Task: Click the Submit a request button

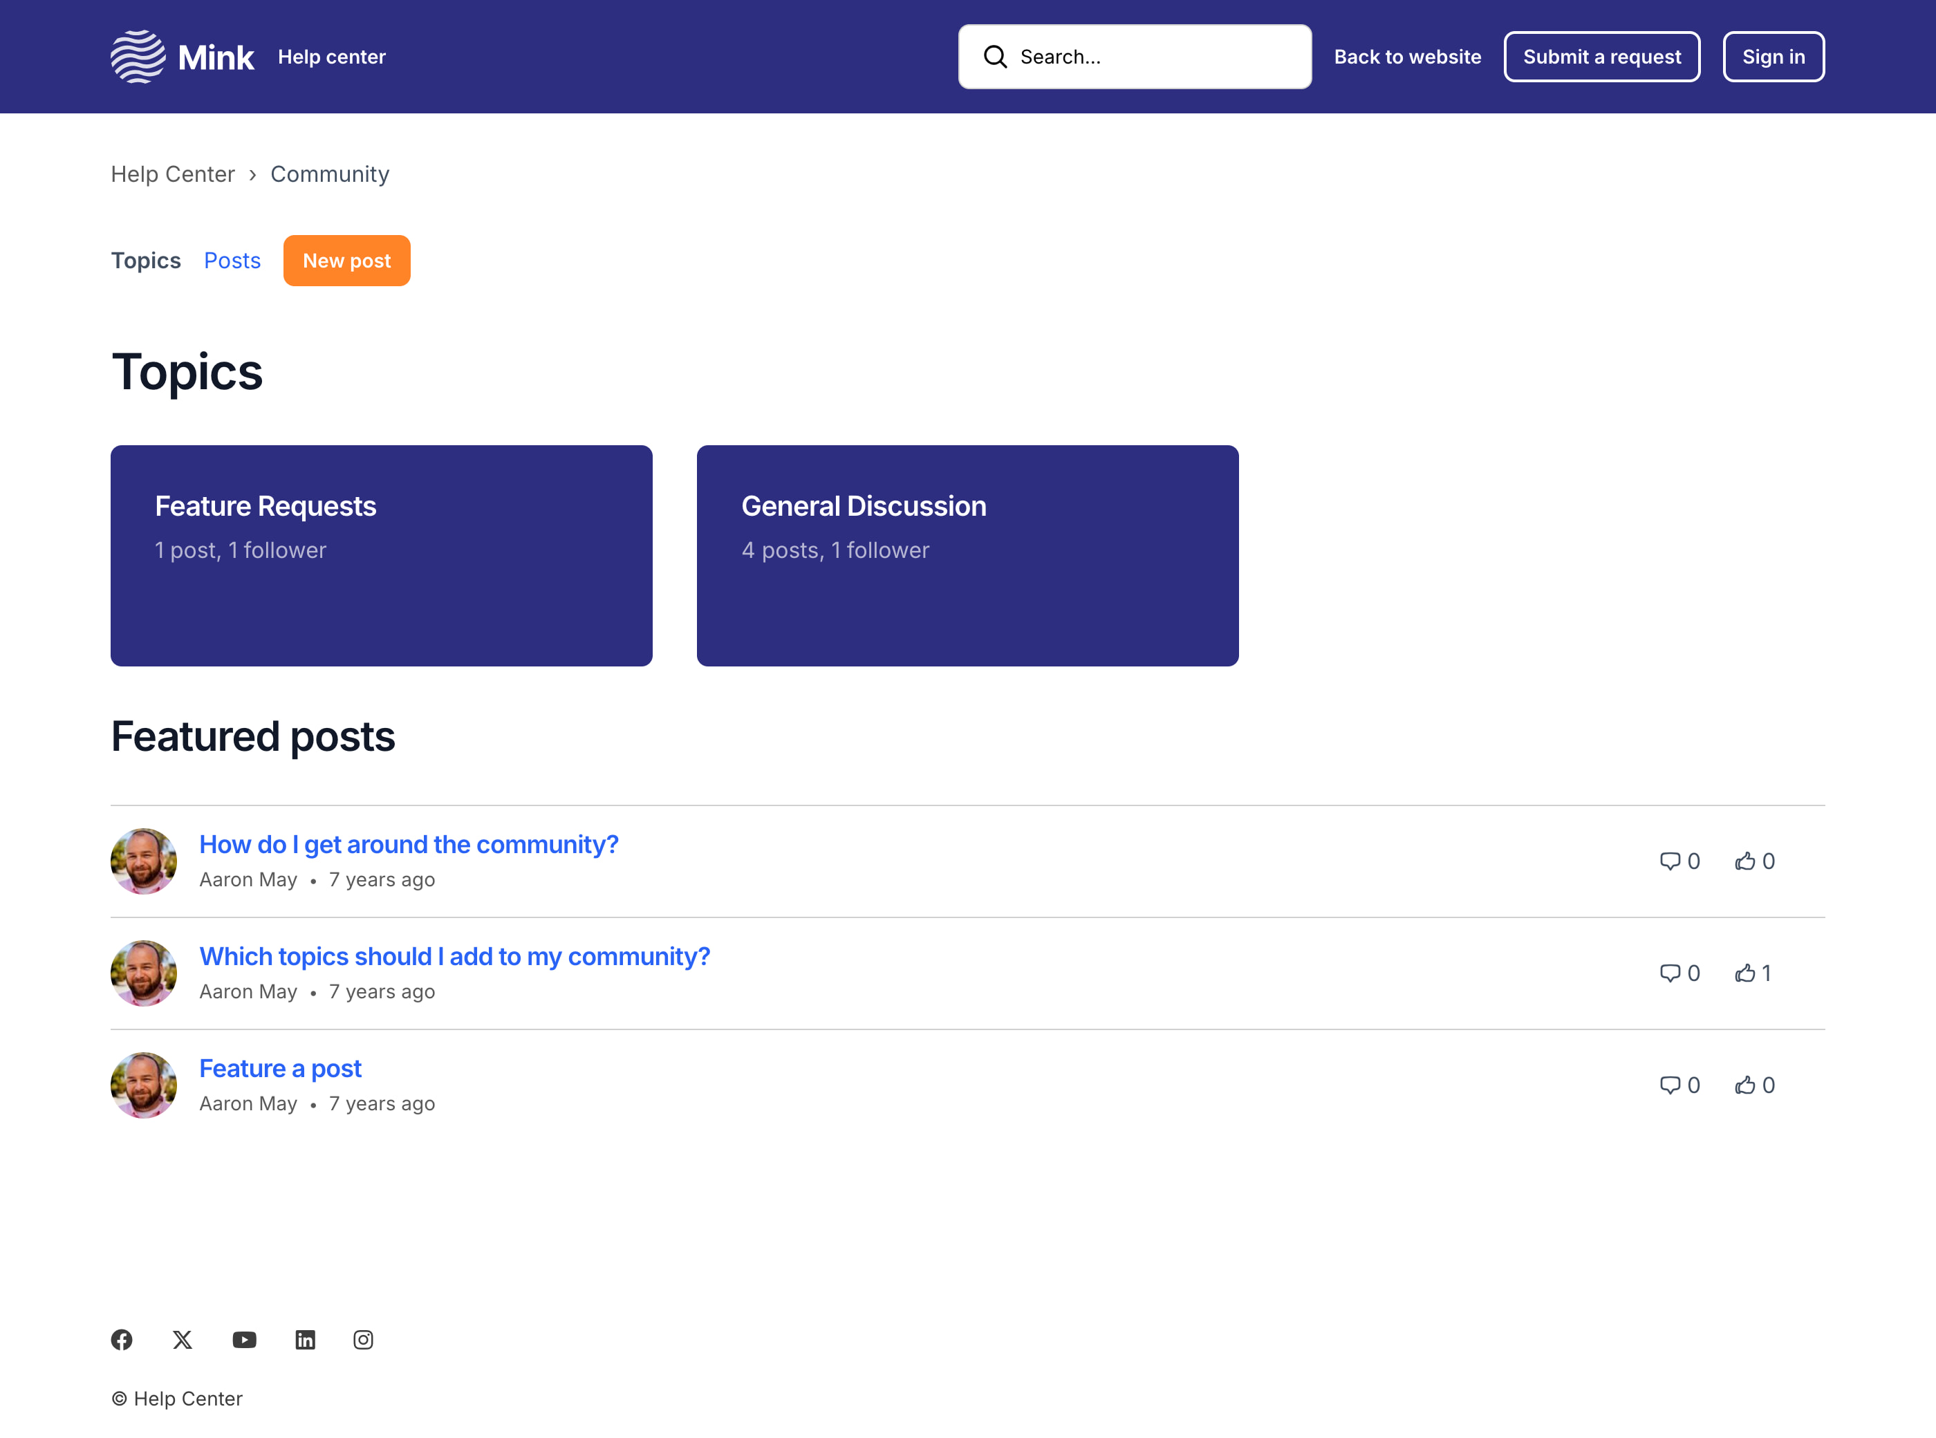Action: point(1602,57)
